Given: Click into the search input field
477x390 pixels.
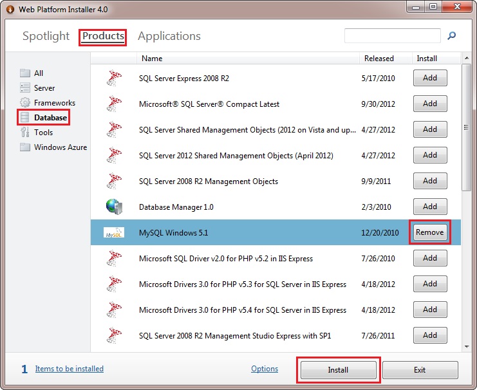Looking at the screenshot, I should pyautogui.click(x=393, y=35).
